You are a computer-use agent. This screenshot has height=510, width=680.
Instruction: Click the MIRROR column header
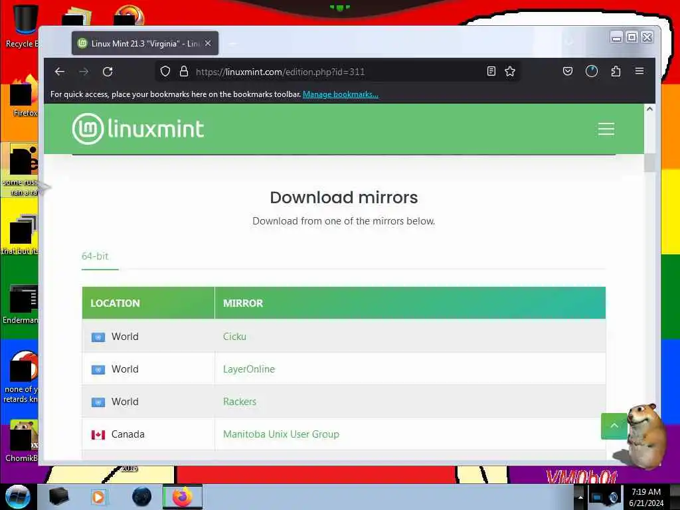[410, 303]
